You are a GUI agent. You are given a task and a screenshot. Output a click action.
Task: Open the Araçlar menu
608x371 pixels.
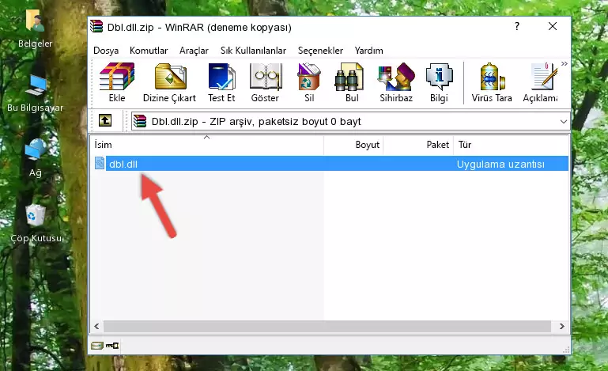[x=194, y=51]
